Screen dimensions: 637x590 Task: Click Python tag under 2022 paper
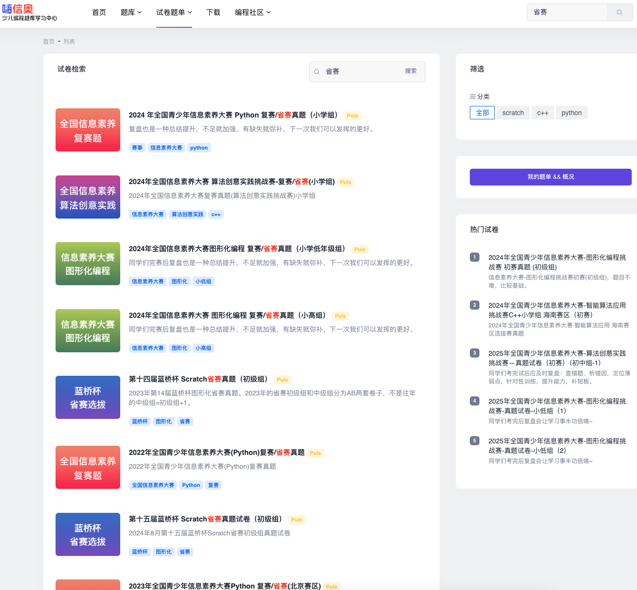191,485
